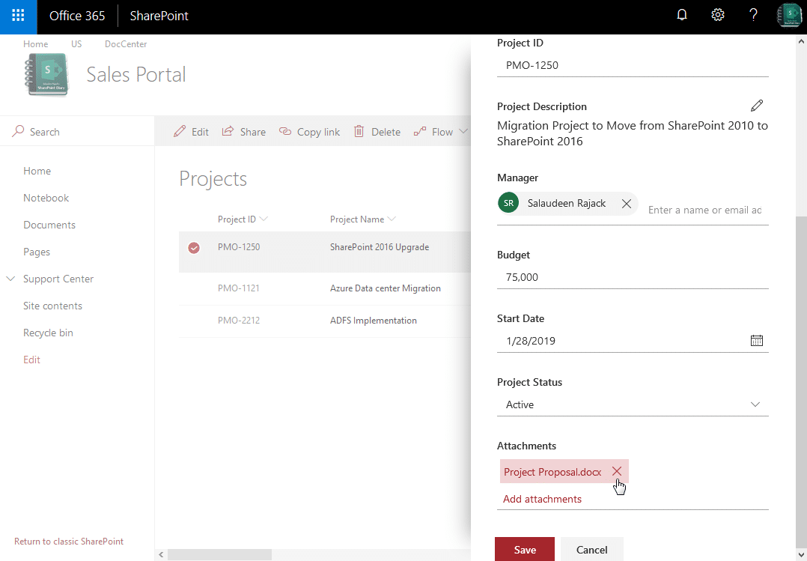Viewport: 807px width, 561px height.
Task: Open Site contents from the sidebar
Action: [x=52, y=306]
